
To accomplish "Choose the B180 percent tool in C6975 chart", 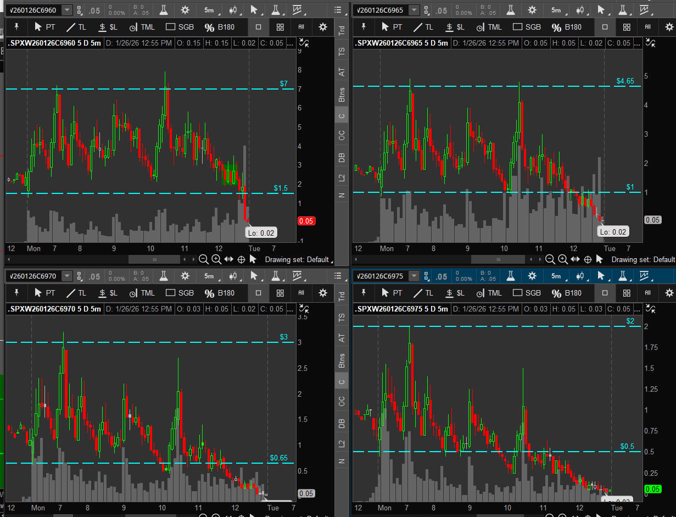I will (567, 293).
